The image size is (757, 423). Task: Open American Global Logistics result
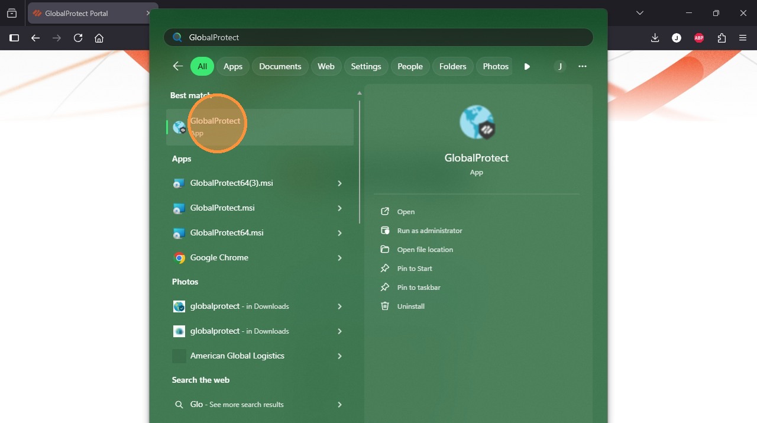point(260,356)
